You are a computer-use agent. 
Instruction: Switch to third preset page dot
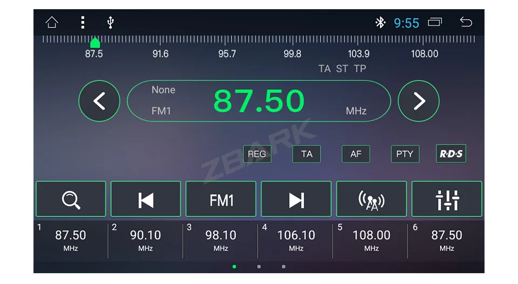pos(283,267)
